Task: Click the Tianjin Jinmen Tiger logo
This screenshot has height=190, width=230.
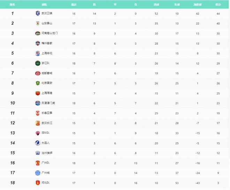Action: (38, 103)
